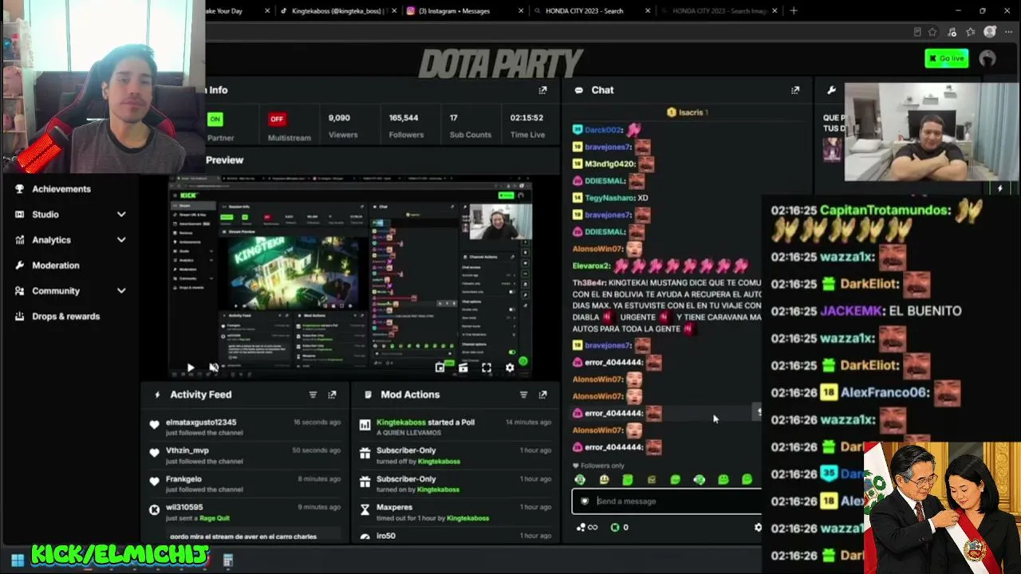Pop out the Session Info panel
Screen dimensions: 1021x574
pyautogui.click(x=542, y=90)
